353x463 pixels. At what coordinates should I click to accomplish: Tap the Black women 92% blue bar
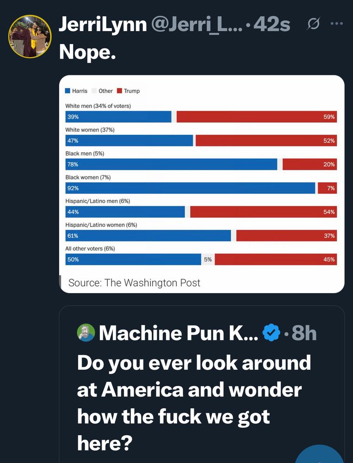click(x=190, y=188)
